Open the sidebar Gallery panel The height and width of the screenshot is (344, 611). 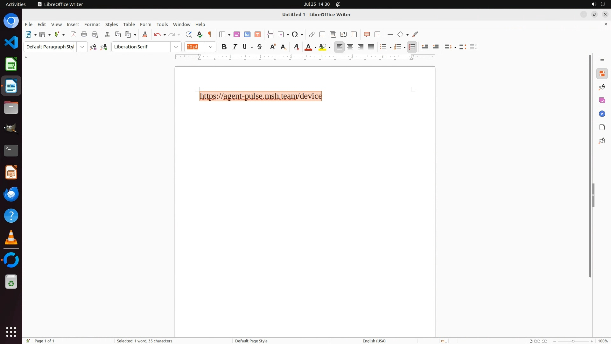(602, 101)
